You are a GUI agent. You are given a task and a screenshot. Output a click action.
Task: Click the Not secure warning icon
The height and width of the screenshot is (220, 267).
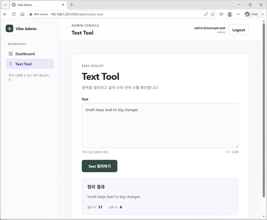coord(31,14)
